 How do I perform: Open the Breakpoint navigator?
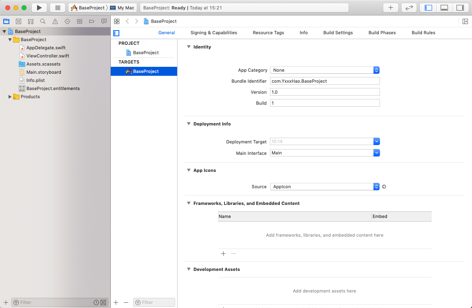(92, 21)
